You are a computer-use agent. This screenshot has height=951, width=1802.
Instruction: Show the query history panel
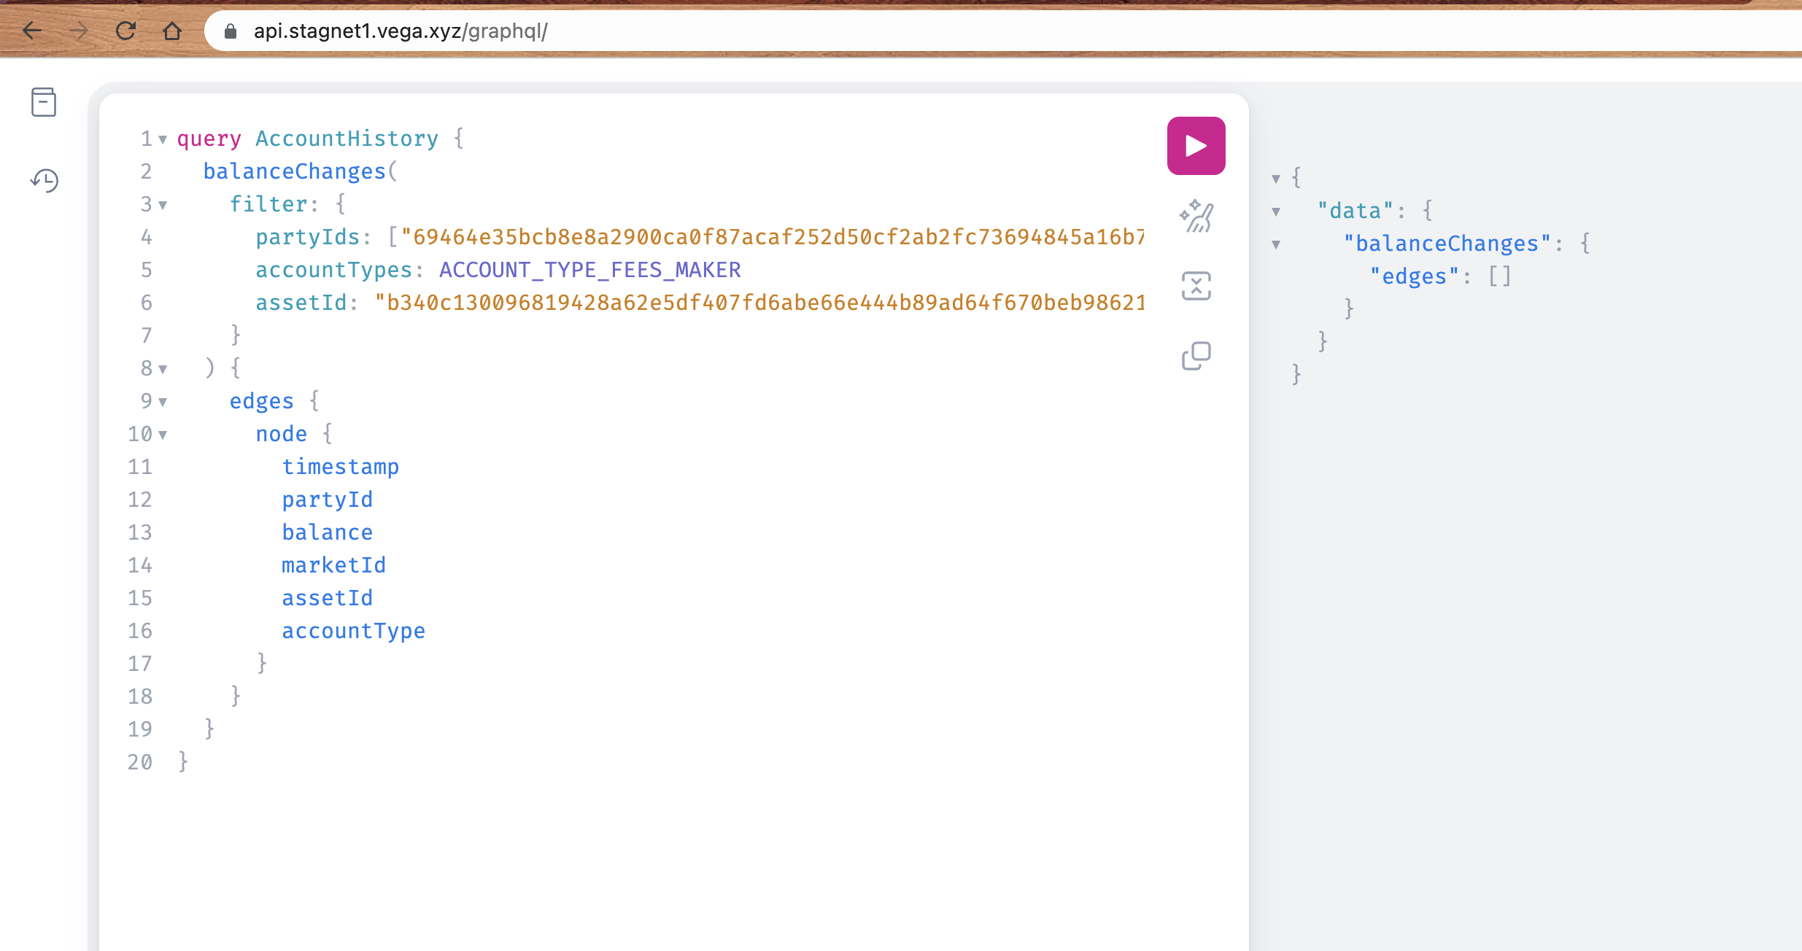click(x=43, y=181)
